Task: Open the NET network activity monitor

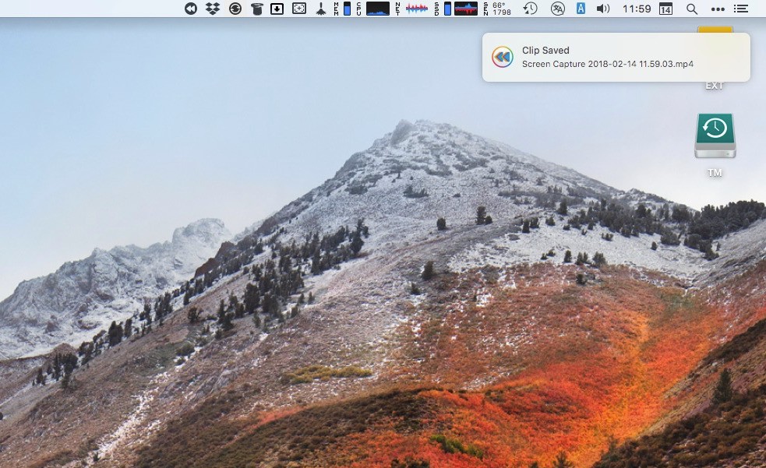Action: [x=411, y=9]
